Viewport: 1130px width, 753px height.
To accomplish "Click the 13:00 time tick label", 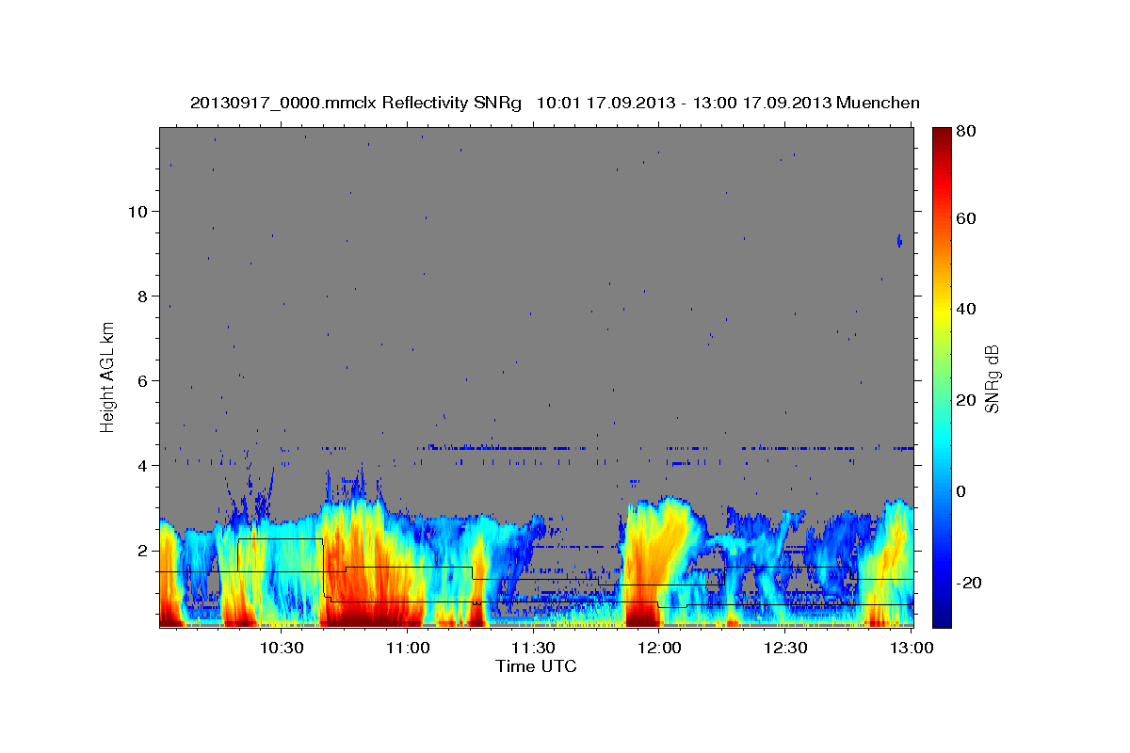I will (x=912, y=648).
